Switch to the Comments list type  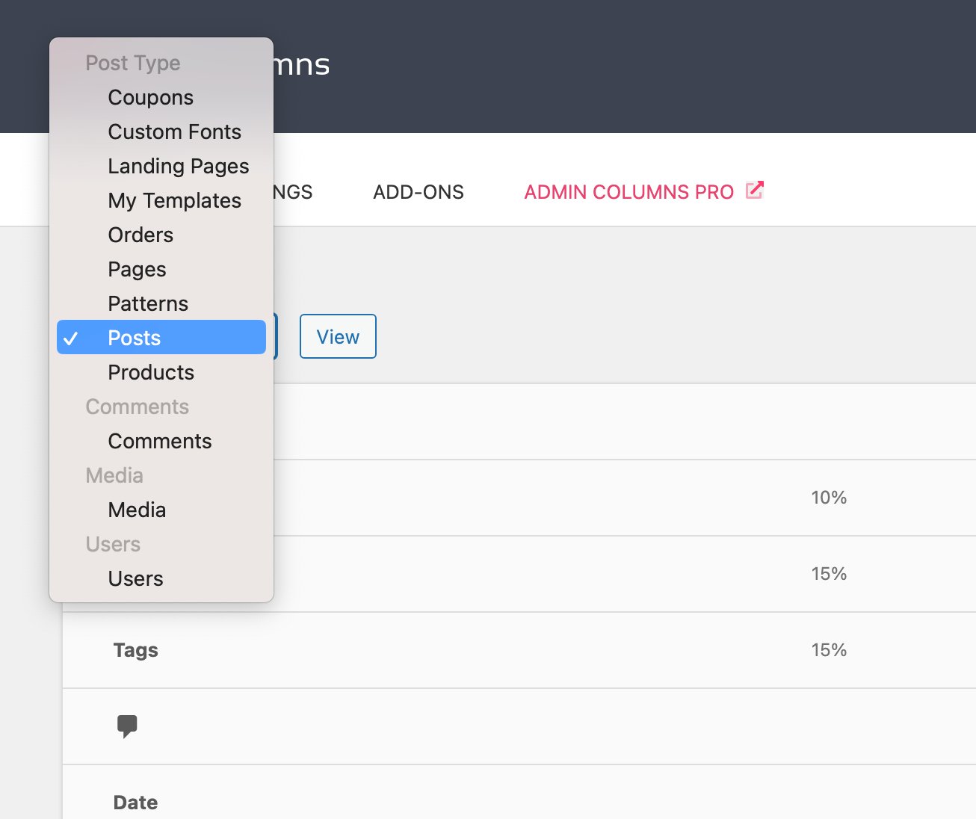[x=159, y=441]
